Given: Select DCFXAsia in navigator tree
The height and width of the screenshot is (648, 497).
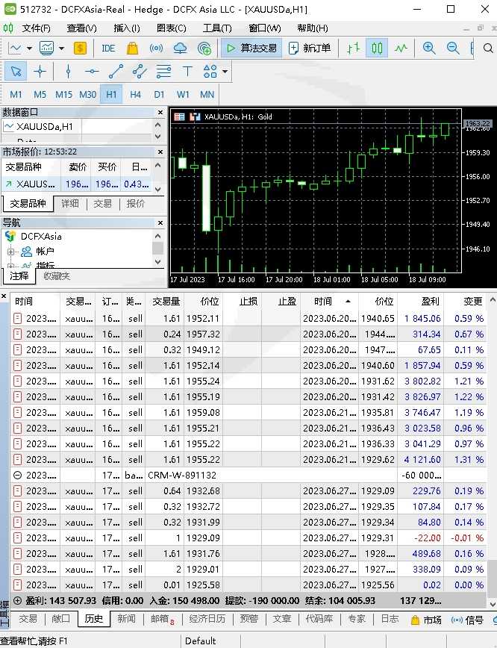Looking at the screenshot, I should click(41, 237).
